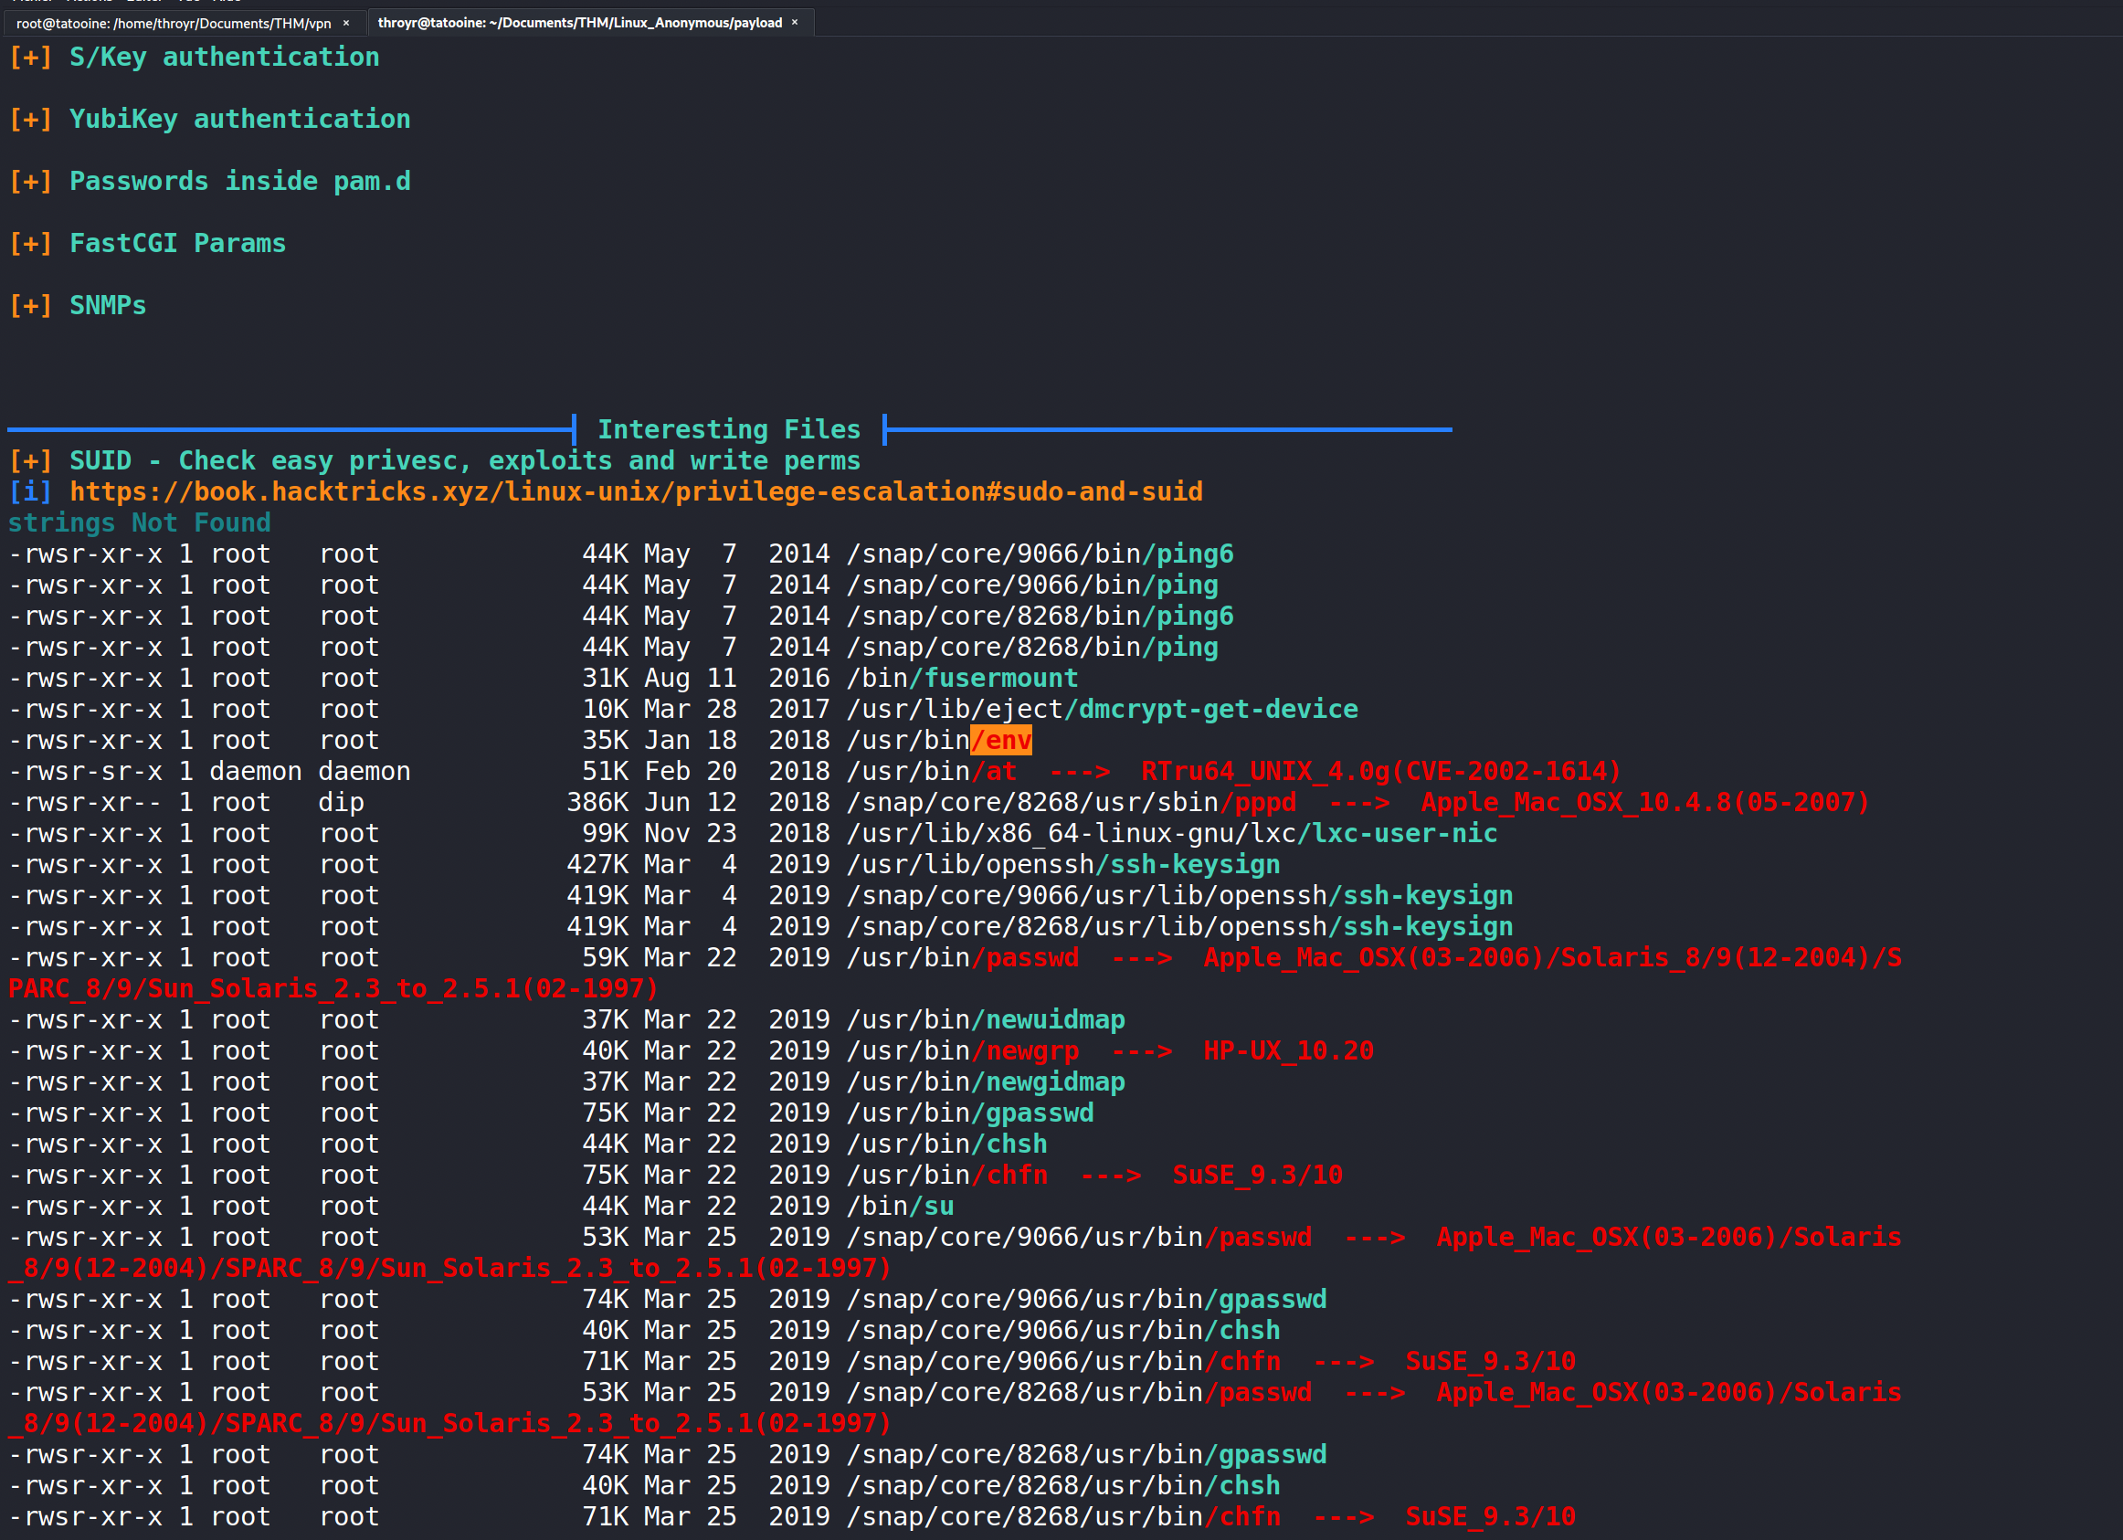Click the Apple_Mac_OSX_10.4.8(05-2007) note
This screenshot has height=1540, width=2123.
tap(1644, 802)
